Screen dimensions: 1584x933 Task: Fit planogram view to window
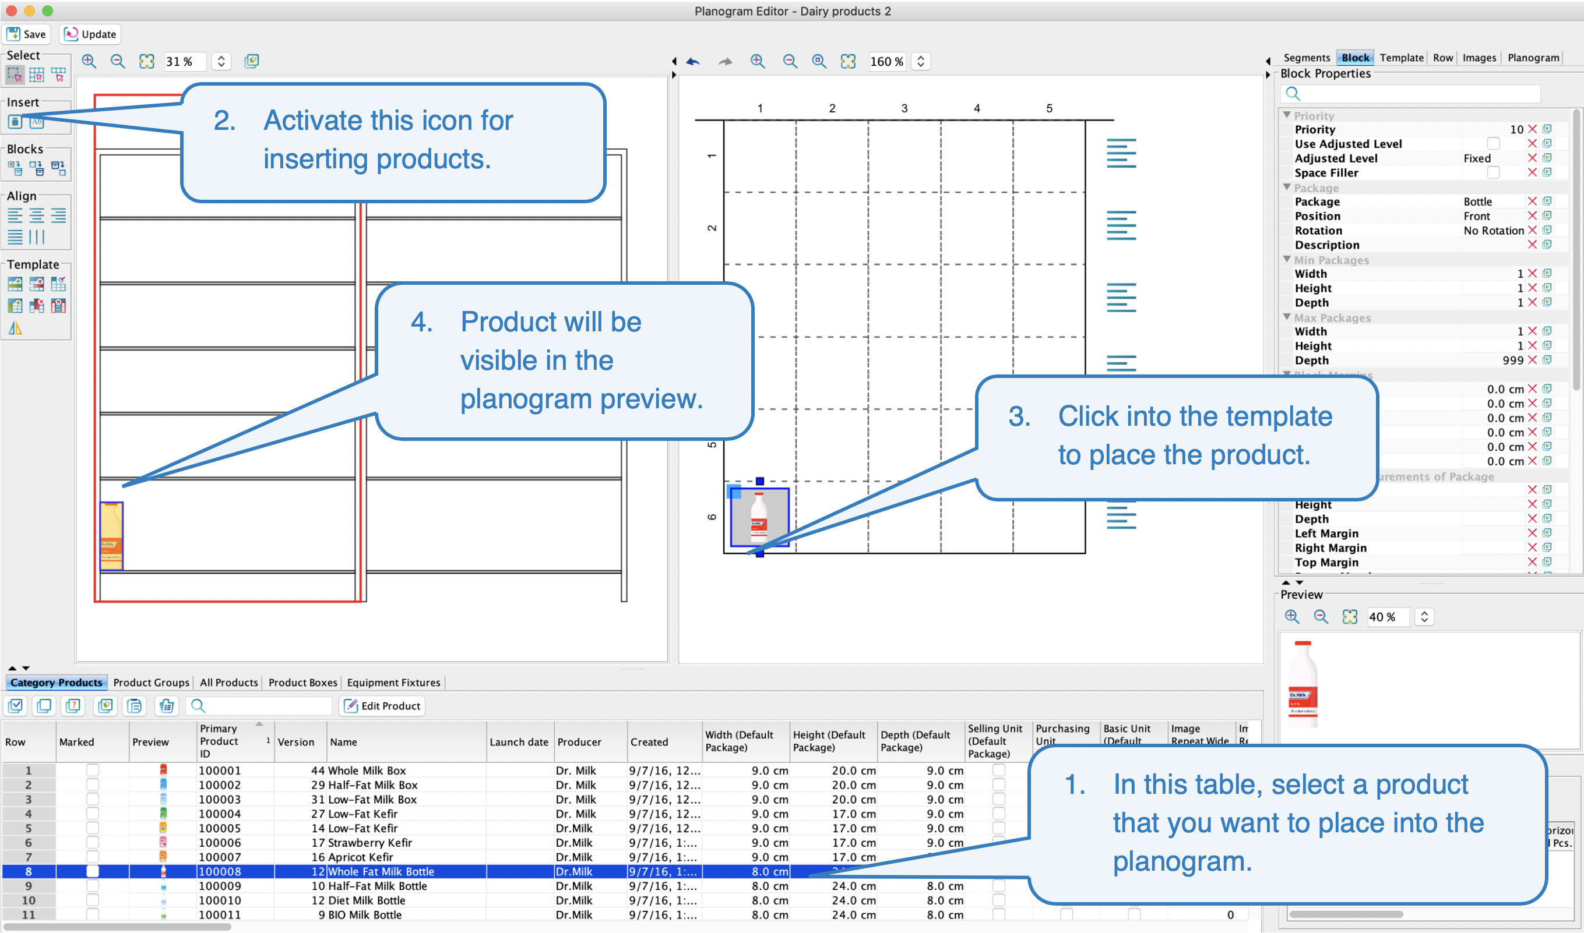point(147,61)
